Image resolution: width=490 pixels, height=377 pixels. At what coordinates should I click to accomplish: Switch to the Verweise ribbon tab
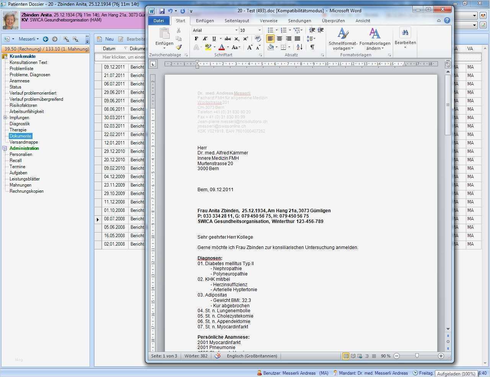(269, 21)
